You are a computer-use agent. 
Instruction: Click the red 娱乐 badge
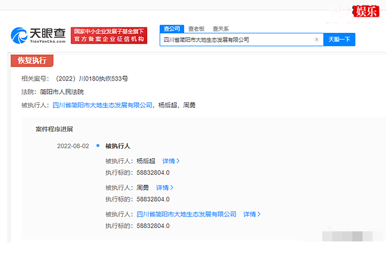pos(366,11)
